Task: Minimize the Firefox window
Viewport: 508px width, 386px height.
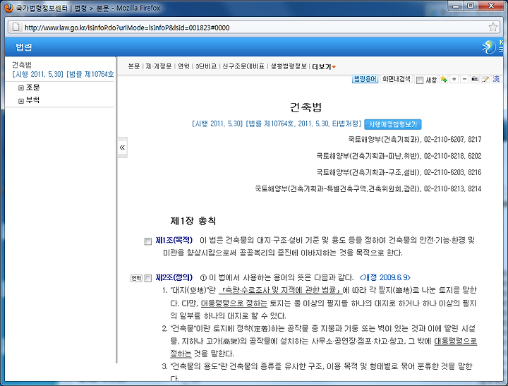Action: point(456,6)
